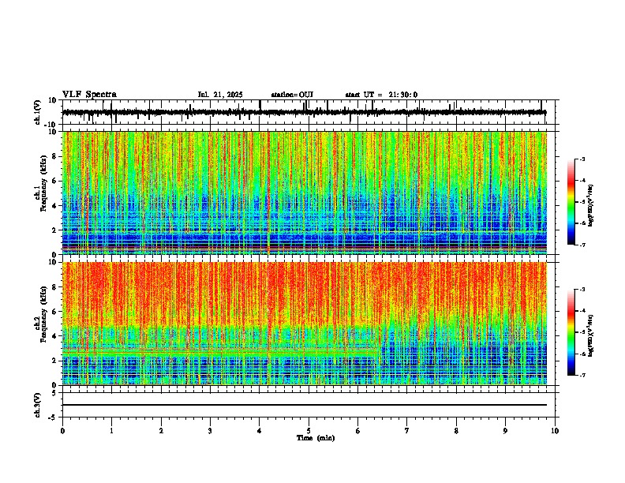The width and height of the screenshot is (625, 483).
Task: Click the ch.2 spectrogram color bar
Action: 571,332
